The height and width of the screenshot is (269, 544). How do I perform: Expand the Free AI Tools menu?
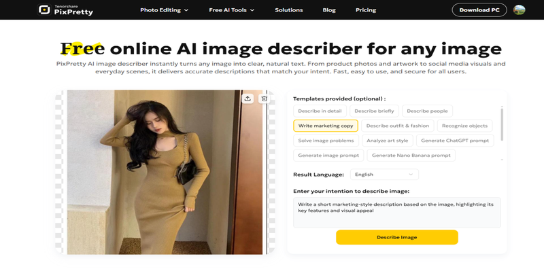point(231,10)
